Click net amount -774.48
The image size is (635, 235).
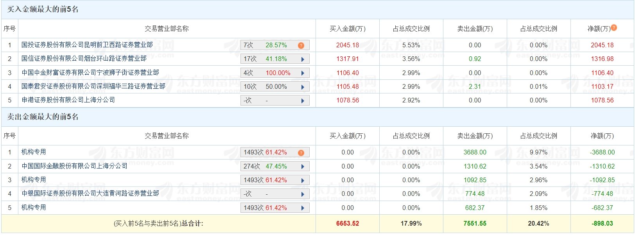pyautogui.click(x=602, y=194)
